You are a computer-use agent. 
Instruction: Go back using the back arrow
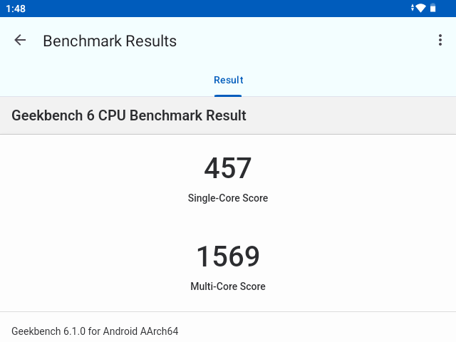tap(20, 41)
